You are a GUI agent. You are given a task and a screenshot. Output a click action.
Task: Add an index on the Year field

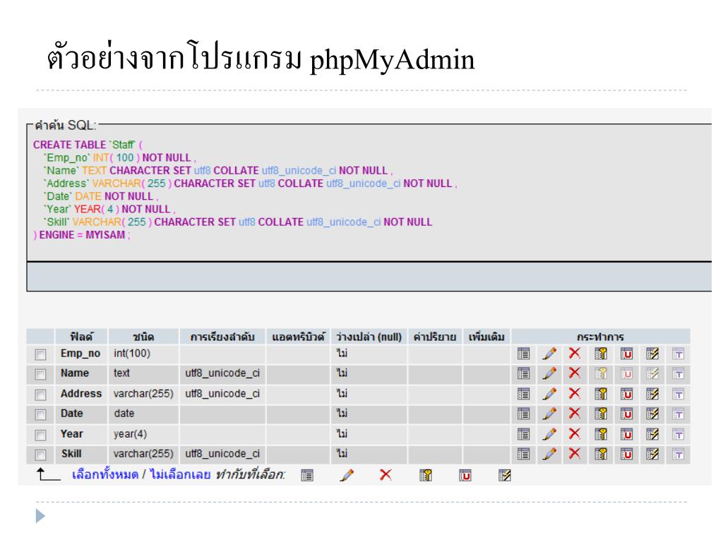[x=652, y=434]
